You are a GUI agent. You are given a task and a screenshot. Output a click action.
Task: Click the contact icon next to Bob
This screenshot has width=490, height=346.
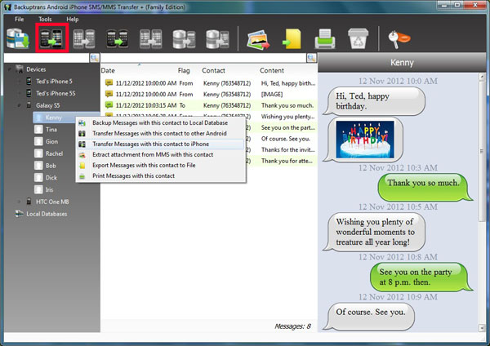pyautogui.click(x=38, y=166)
